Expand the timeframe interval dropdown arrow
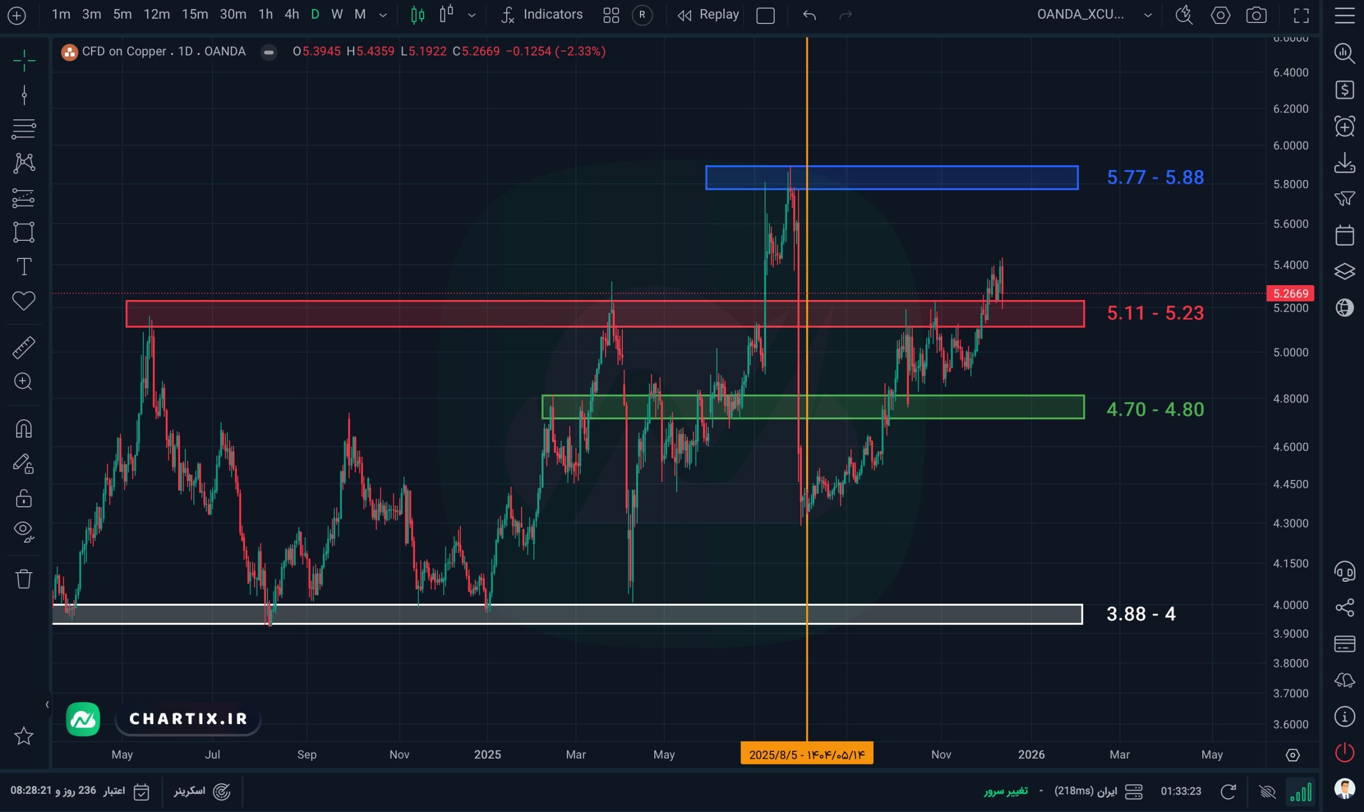Image resolution: width=1364 pixels, height=812 pixels. [383, 15]
